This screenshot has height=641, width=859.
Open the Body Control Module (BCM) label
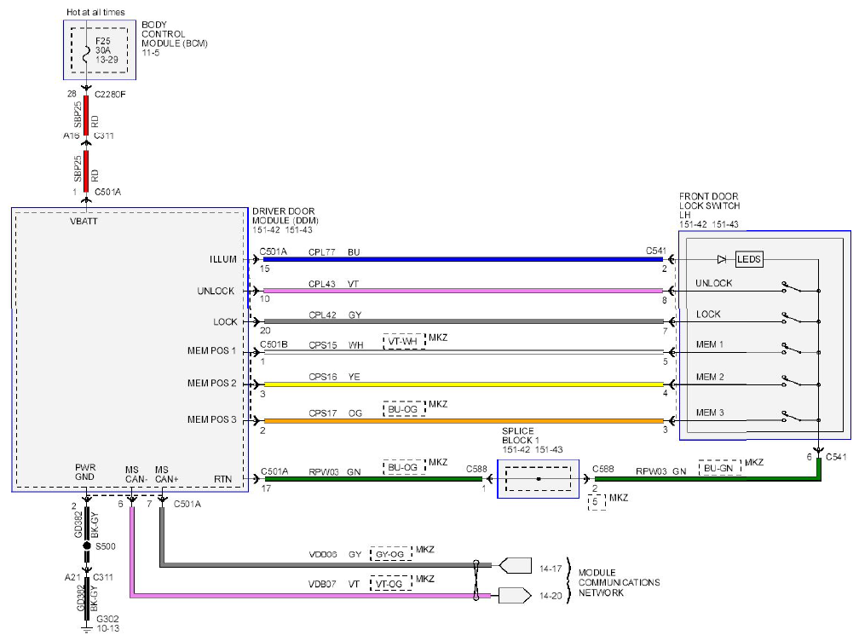click(174, 34)
